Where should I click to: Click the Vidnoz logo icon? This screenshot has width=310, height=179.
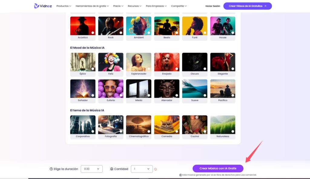[37, 6]
